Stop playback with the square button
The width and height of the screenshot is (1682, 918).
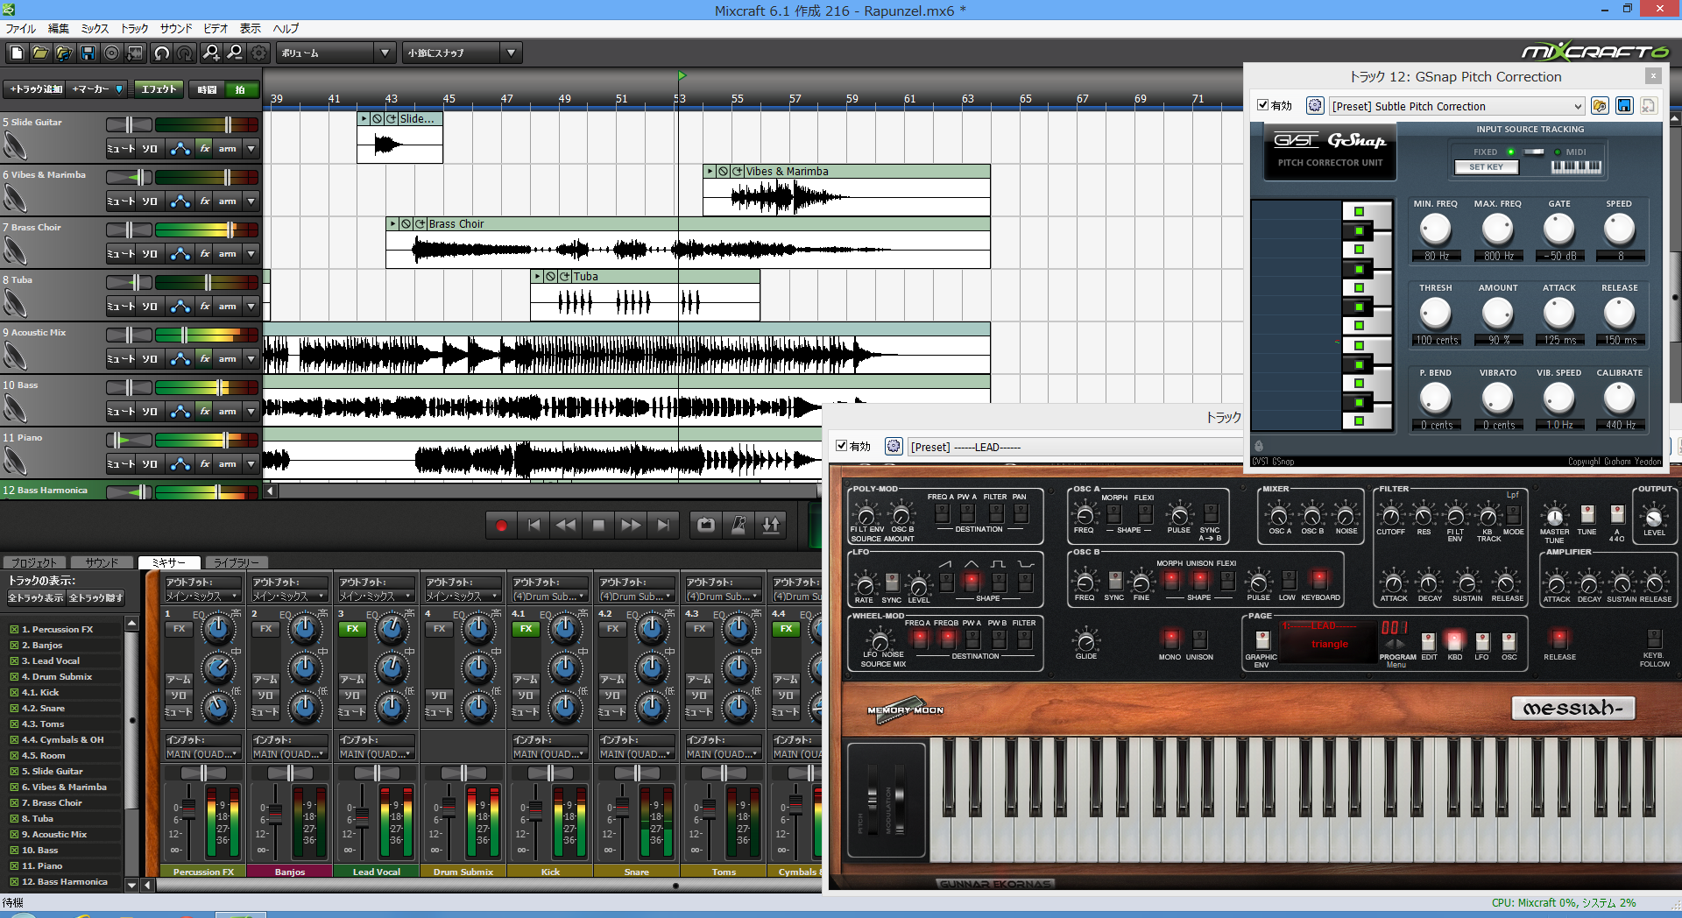pyautogui.click(x=598, y=526)
